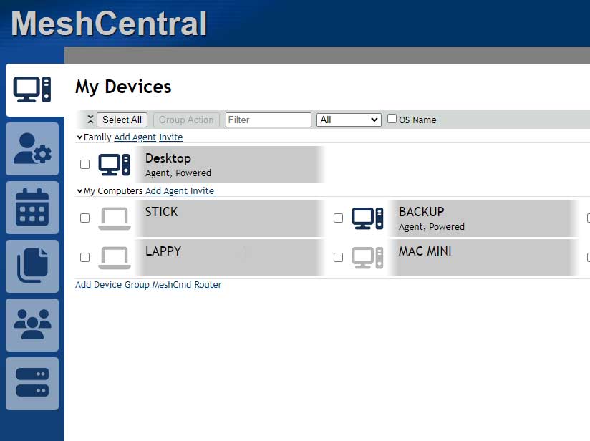The height and width of the screenshot is (441, 590).
Task: Open the All filter dropdown
Action: [x=349, y=120]
